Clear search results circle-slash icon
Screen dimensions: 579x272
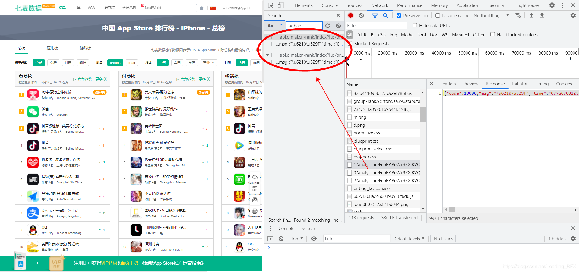click(x=338, y=26)
